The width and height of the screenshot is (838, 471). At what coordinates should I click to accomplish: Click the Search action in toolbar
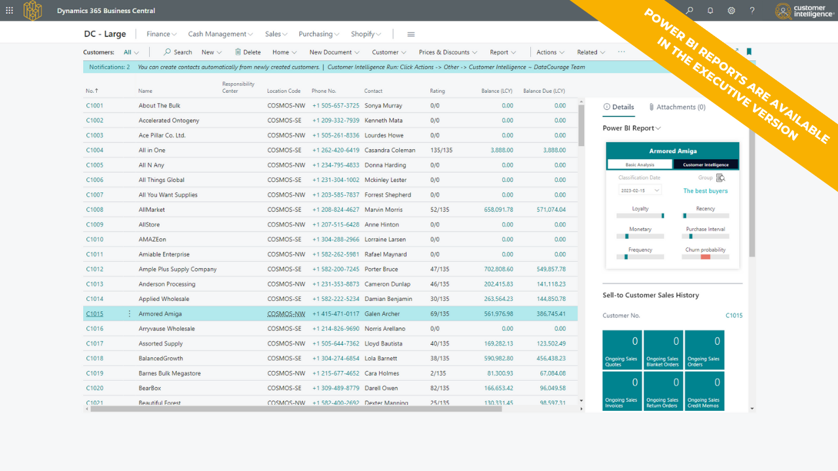(x=177, y=52)
